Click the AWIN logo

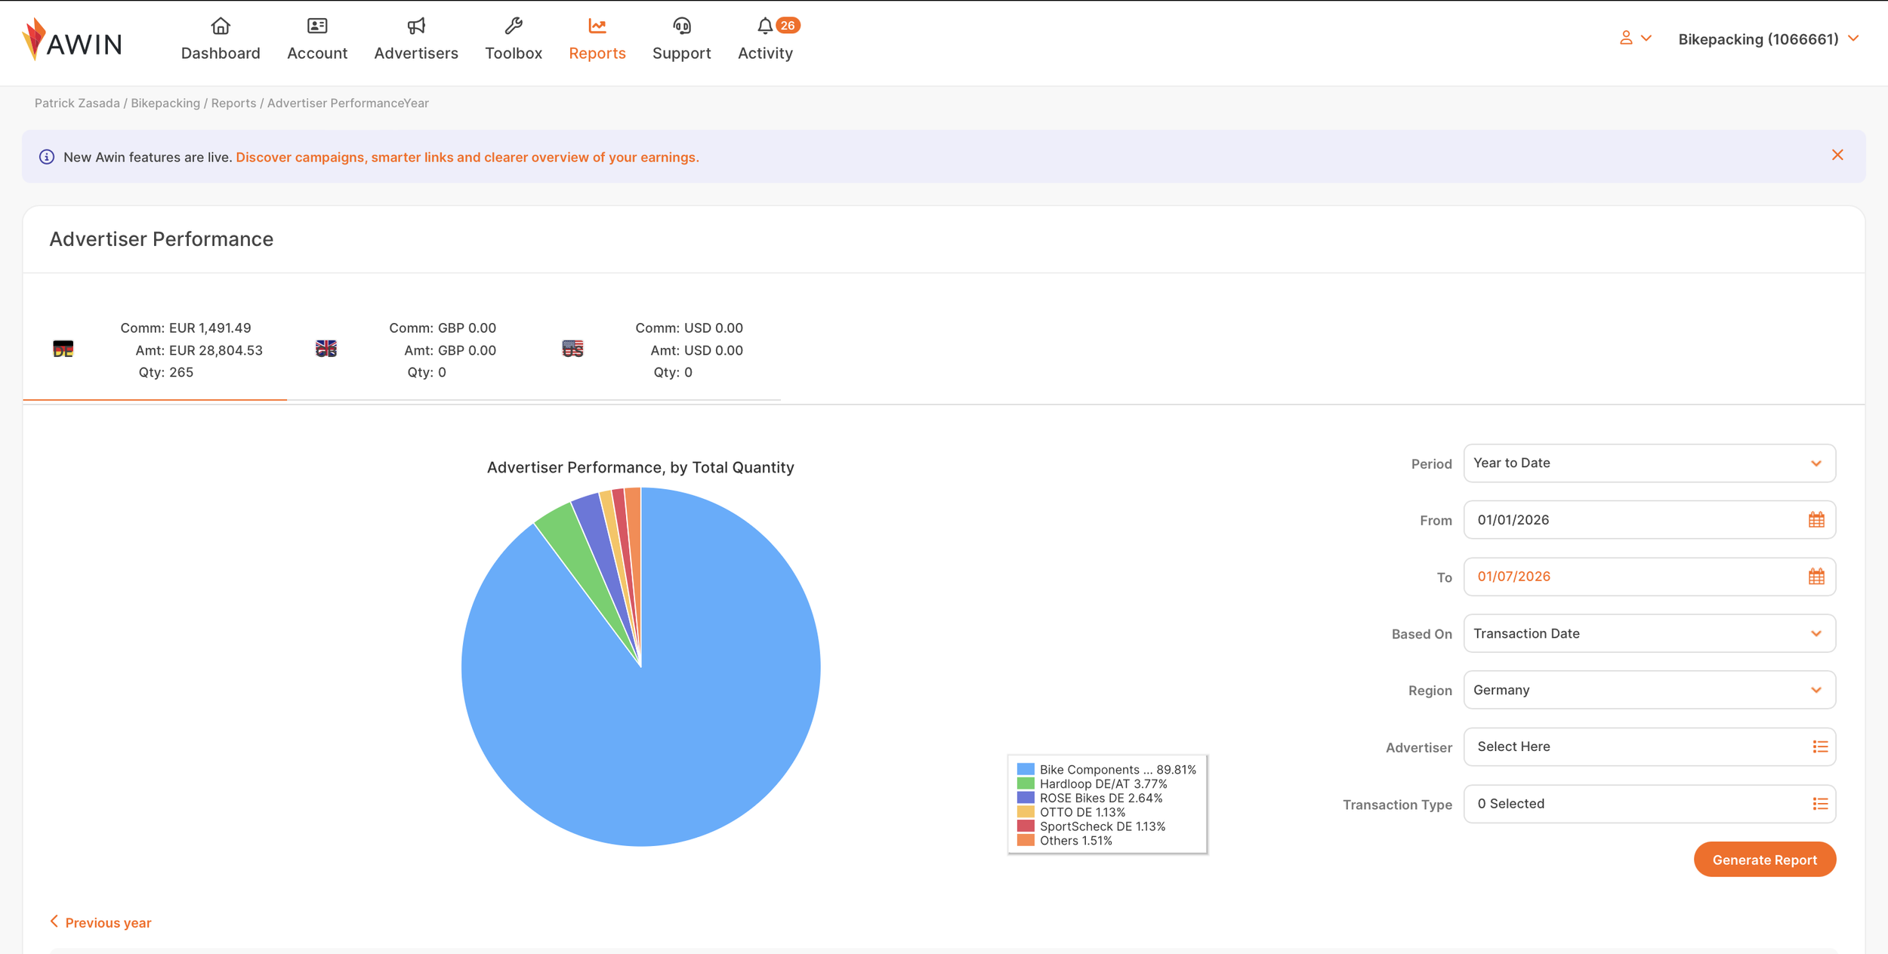click(72, 39)
